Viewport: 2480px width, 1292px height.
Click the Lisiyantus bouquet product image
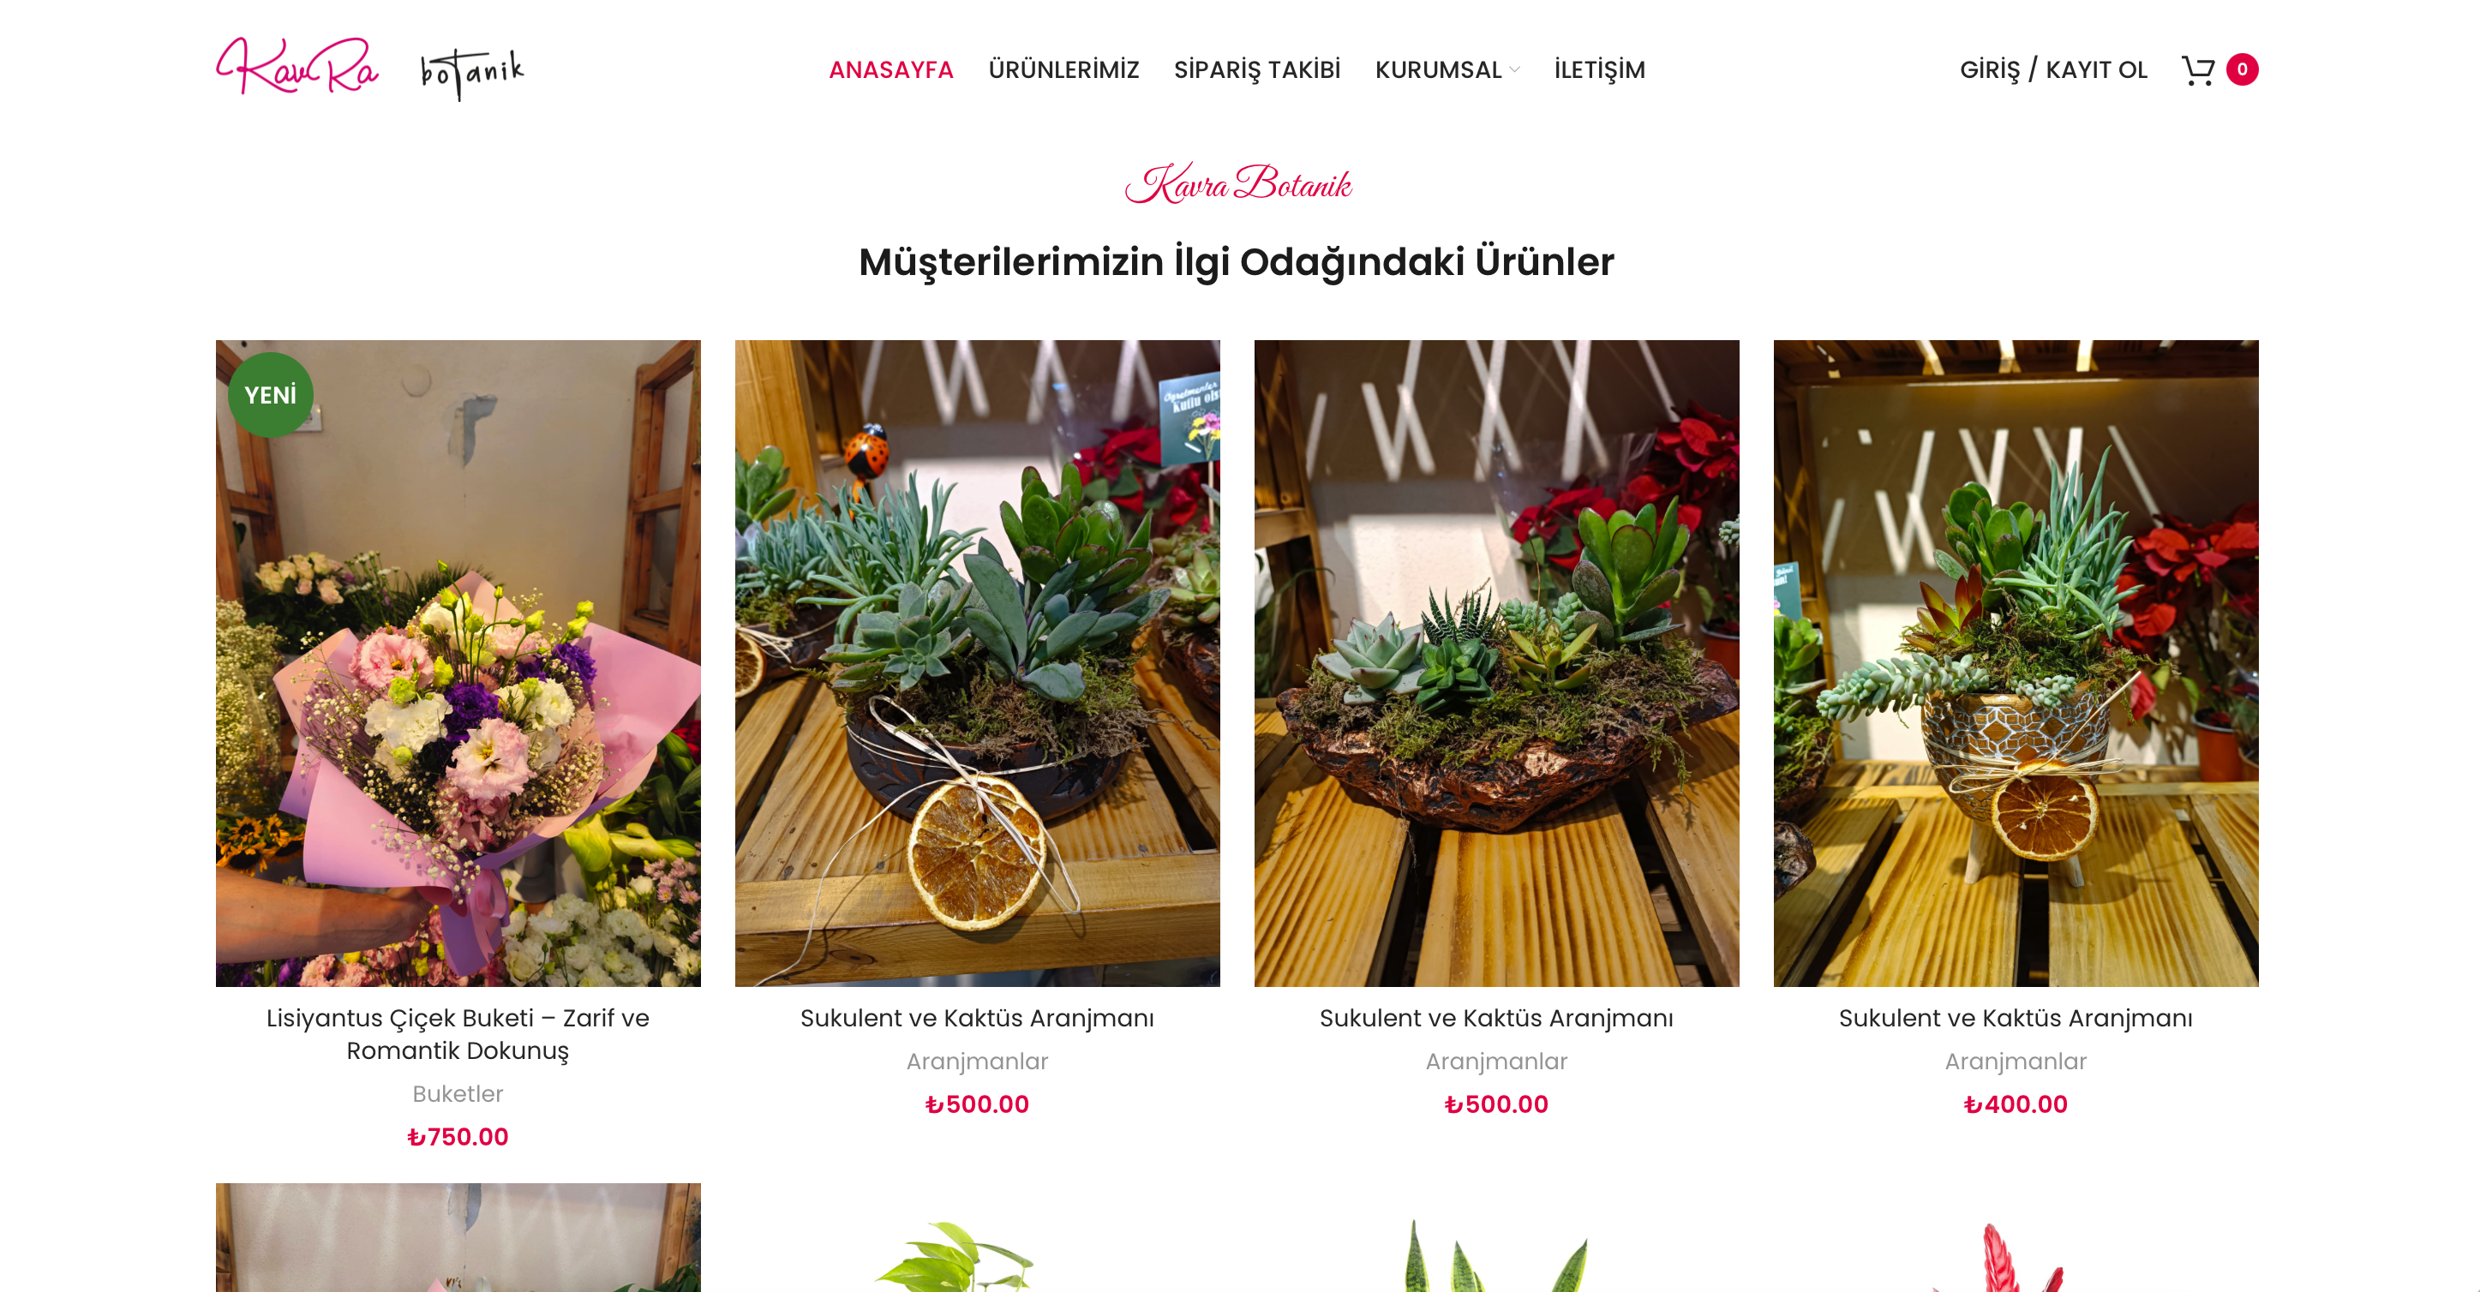[x=458, y=662]
